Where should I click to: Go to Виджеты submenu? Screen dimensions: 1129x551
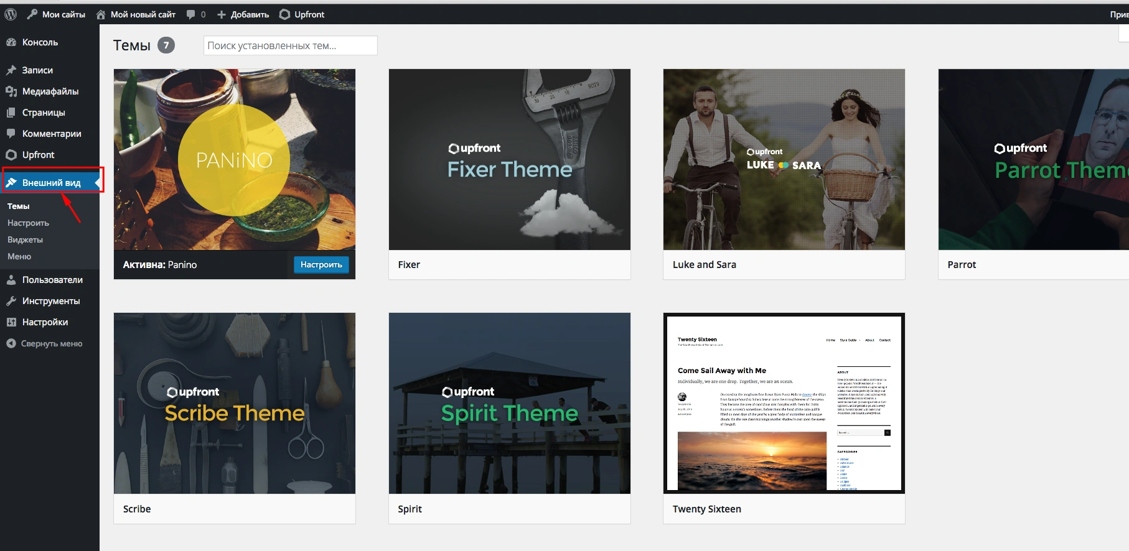tap(25, 239)
